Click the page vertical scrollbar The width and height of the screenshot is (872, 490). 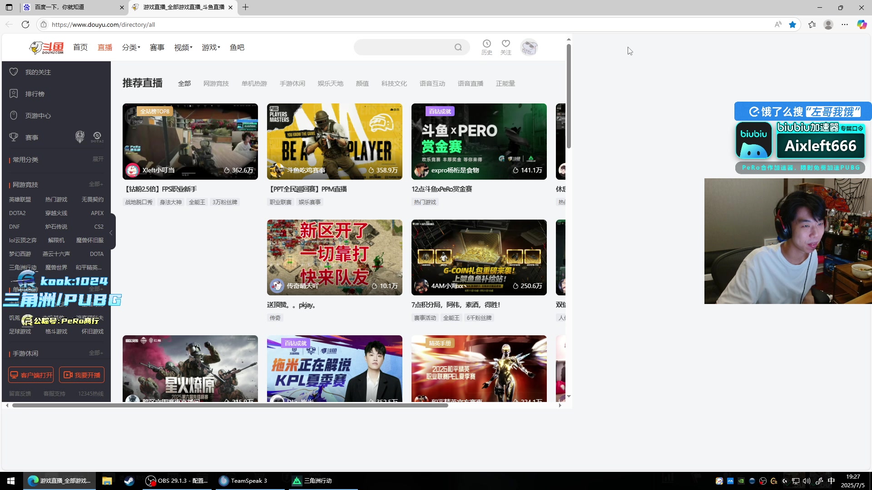[569, 96]
